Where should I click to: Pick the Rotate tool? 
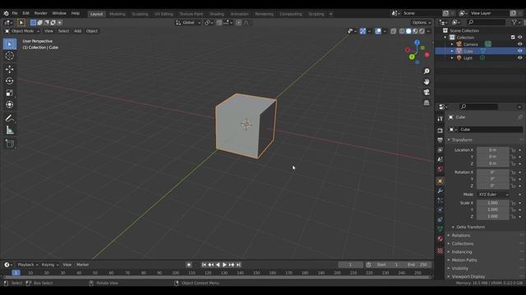[10, 81]
